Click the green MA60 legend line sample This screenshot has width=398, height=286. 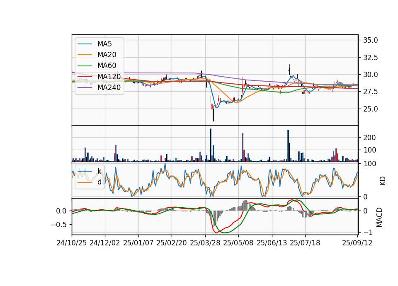pyautogui.click(x=85, y=65)
